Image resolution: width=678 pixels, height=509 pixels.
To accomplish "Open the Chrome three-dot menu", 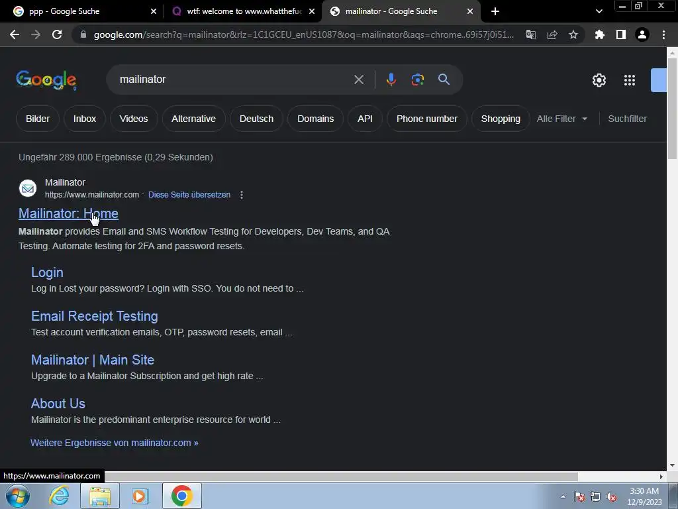I will click(x=663, y=34).
